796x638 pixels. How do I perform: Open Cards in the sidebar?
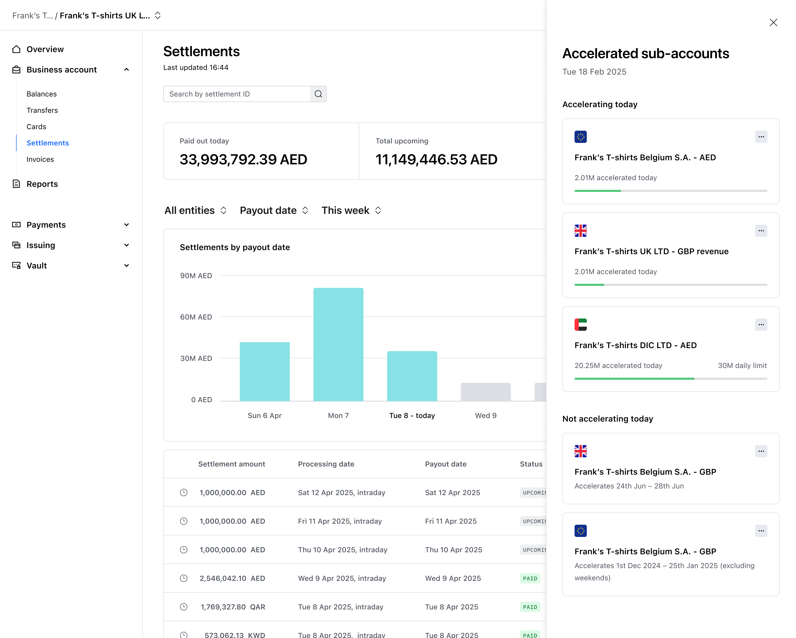(x=36, y=127)
